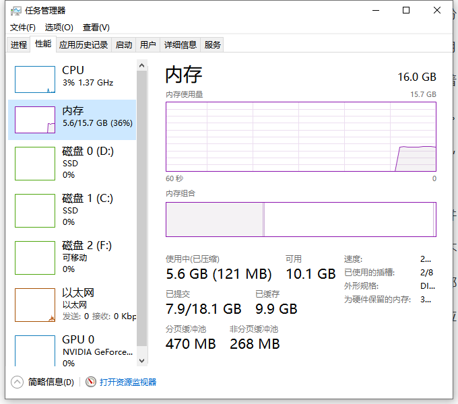Click the resource monitor icon

pyautogui.click(x=92, y=382)
